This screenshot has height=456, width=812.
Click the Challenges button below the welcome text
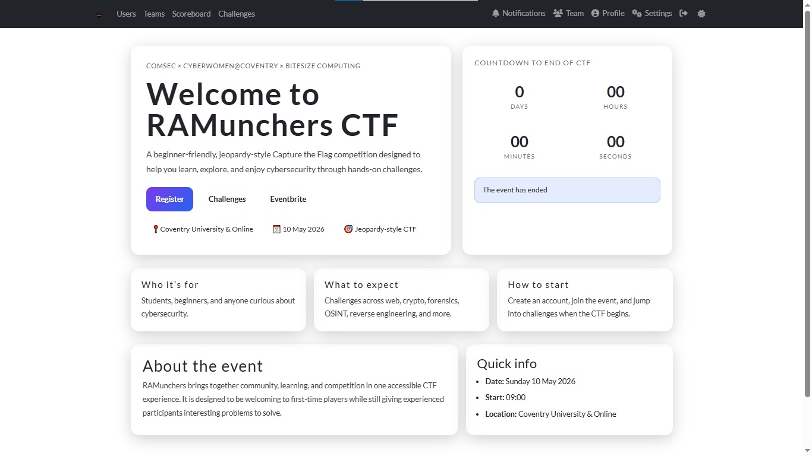coord(227,199)
